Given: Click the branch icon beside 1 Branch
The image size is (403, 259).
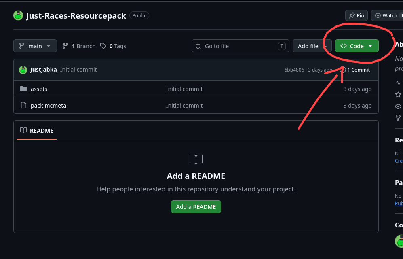Looking at the screenshot, I should [65, 46].
